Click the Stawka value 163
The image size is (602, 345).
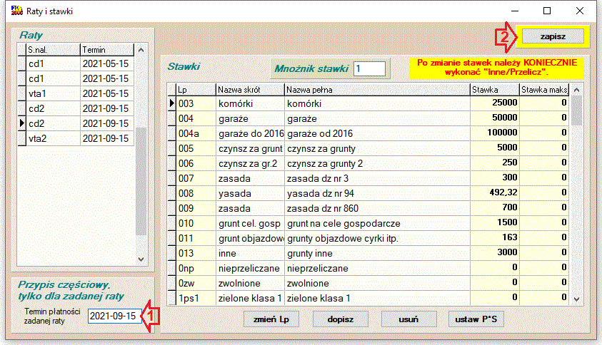click(x=495, y=237)
